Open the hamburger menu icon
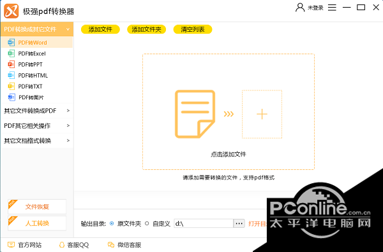The image size is (383, 252). point(332,8)
